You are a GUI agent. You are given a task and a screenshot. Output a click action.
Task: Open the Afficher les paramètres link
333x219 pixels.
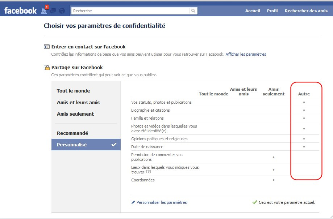point(246,54)
